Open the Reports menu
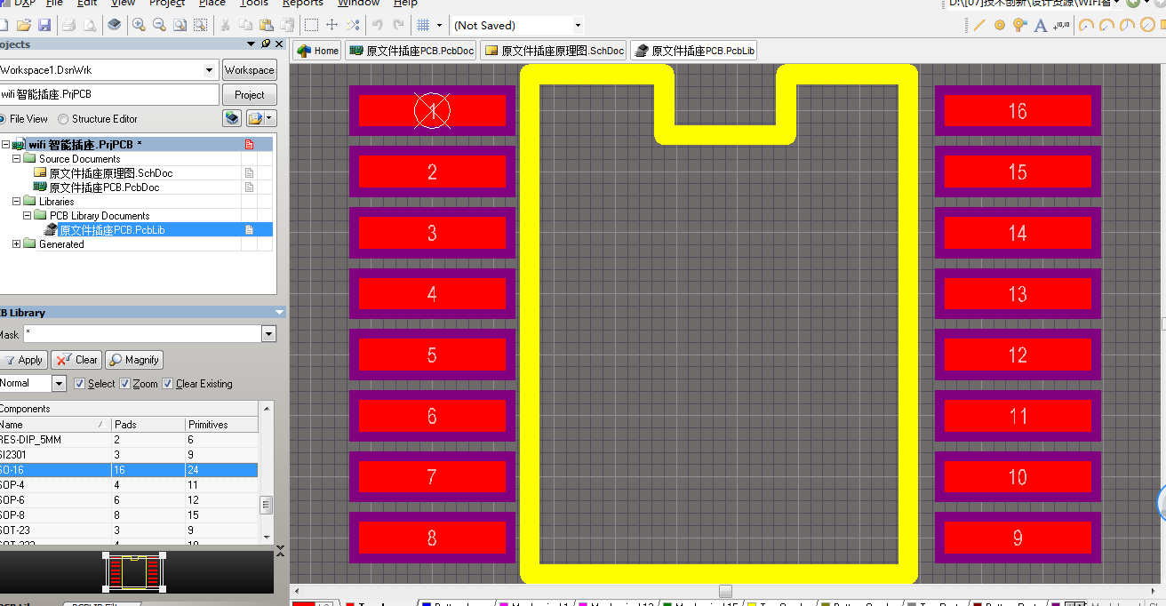Viewport: 1166px width, 606px height. 302,4
